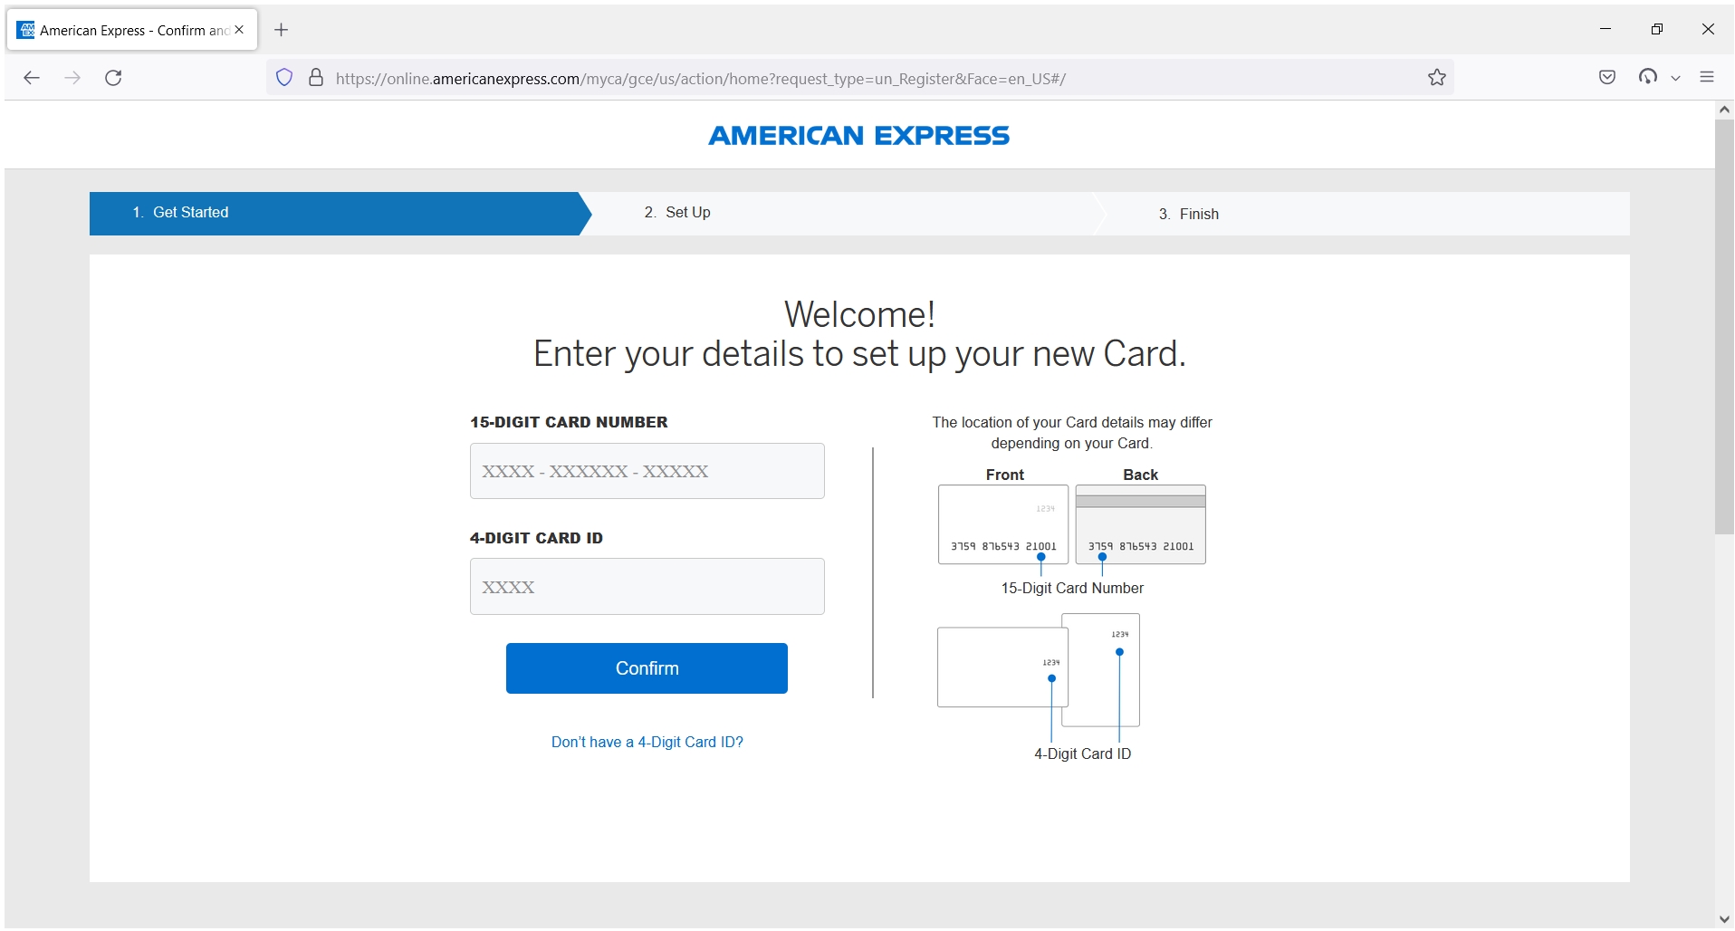The image size is (1735, 931).
Task: Click the padlock security icon in address bar
Action: pyautogui.click(x=315, y=78)
